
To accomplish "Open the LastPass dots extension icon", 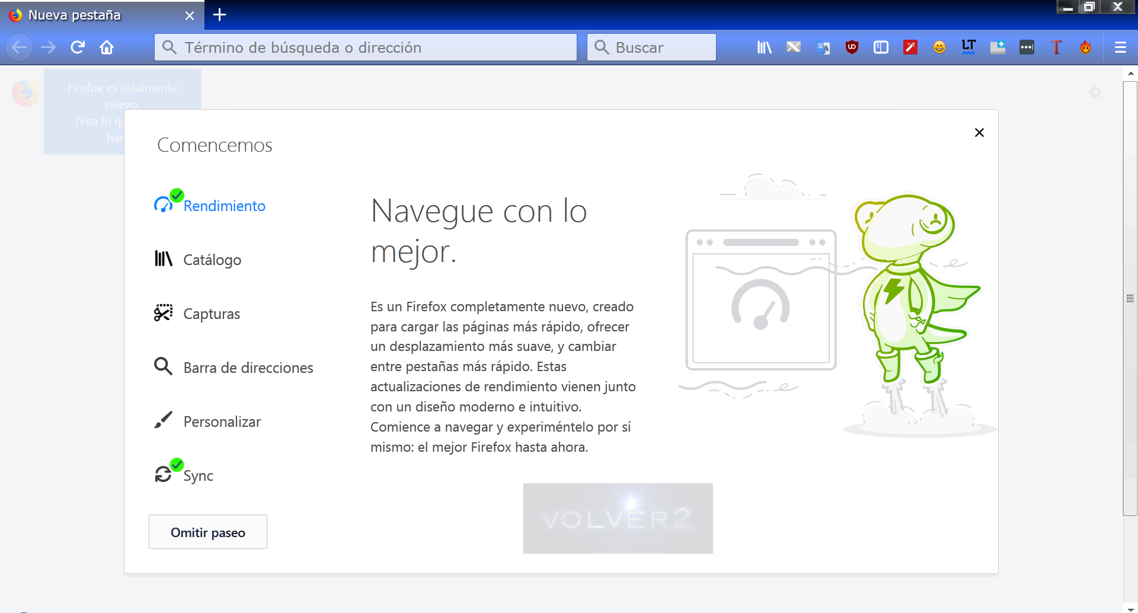I will [1027, 47].
